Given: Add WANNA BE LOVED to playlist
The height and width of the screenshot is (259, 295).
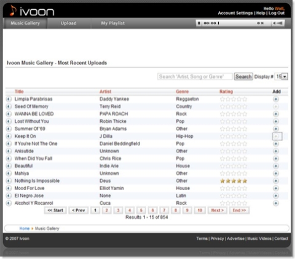Looking at the screenshot, I should (276, 114).
